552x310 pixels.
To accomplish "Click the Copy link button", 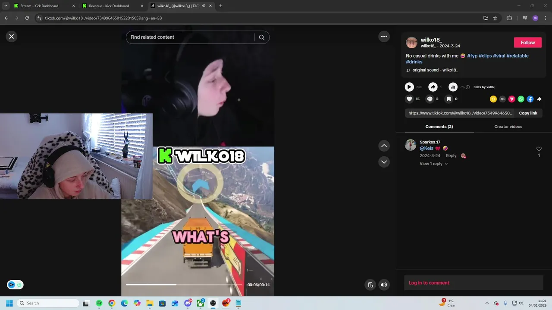I will (528, 113).
